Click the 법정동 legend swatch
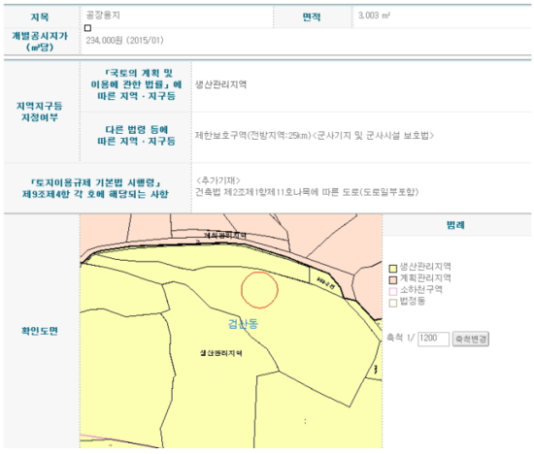 click(x=392, y=303)
